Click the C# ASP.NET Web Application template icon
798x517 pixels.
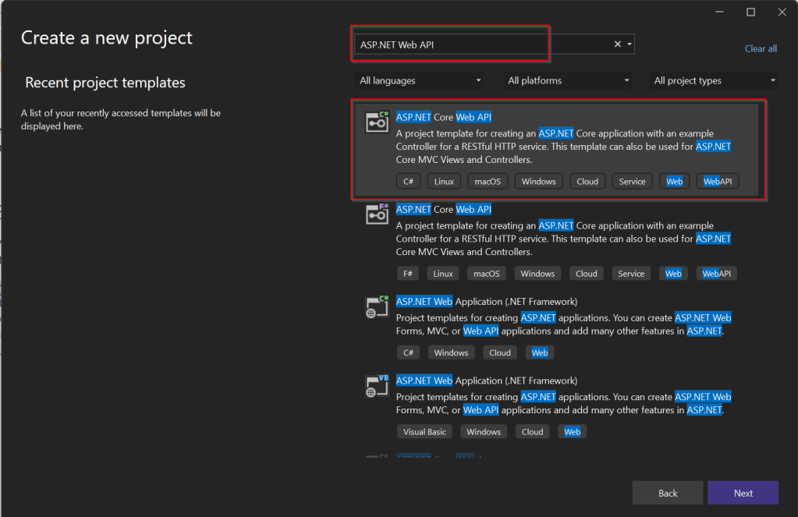(378, 306)
